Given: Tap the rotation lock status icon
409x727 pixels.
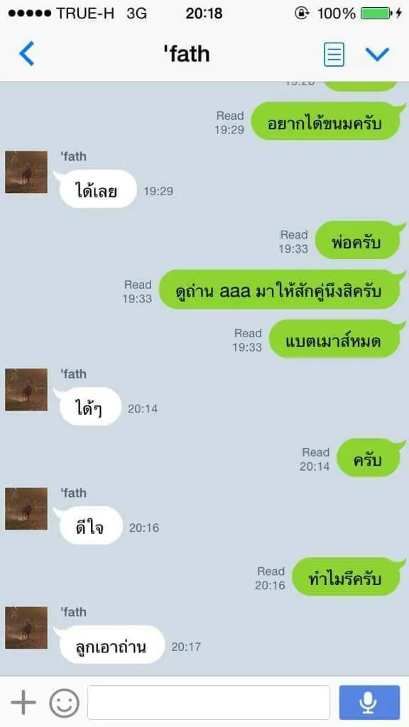Looking at the screenshot, I should (x=301, y=13).
